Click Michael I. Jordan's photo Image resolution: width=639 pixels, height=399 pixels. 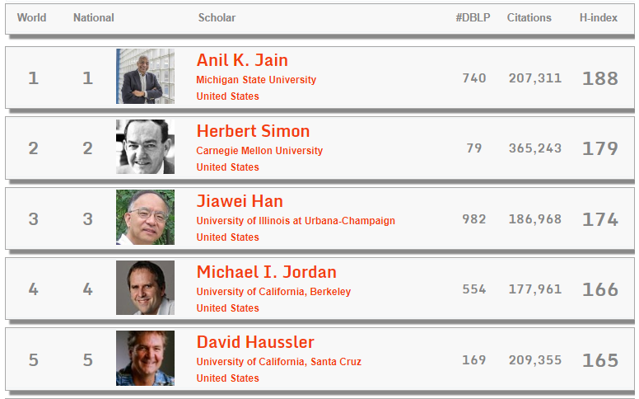[x=145, y=288]
